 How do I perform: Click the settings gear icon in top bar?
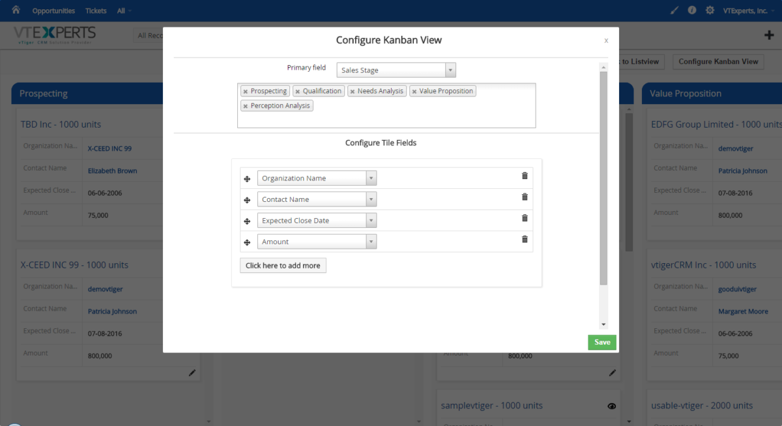(x=710, y=10)
